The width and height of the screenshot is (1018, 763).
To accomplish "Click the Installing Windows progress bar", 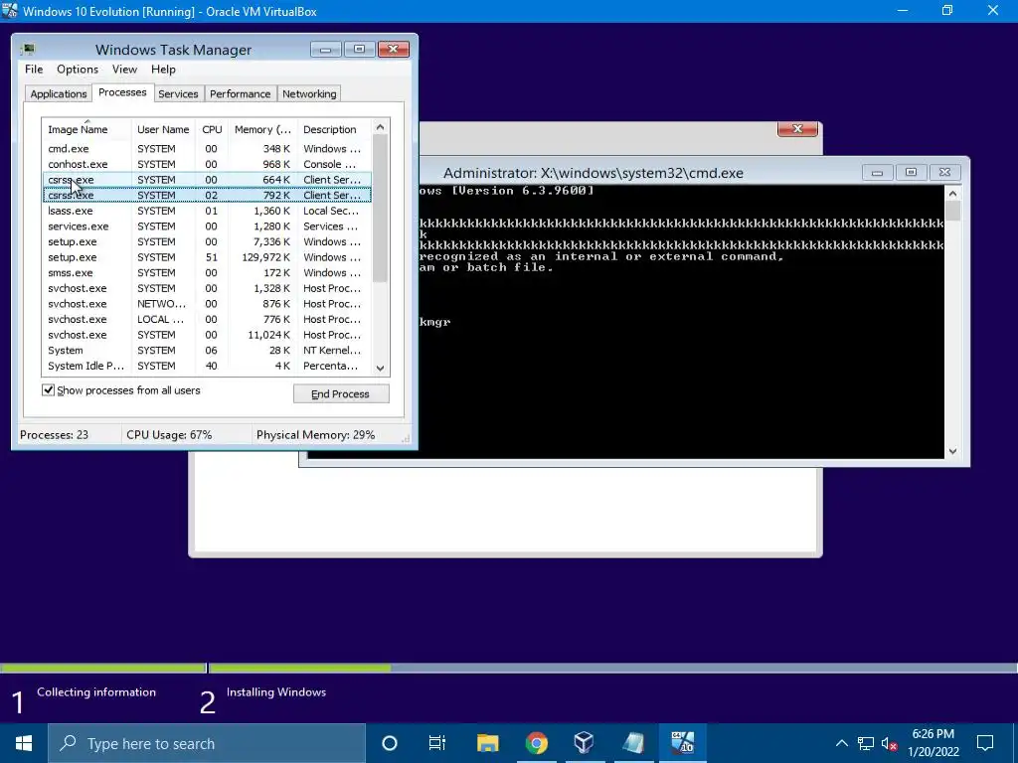I will coord(612,668).
